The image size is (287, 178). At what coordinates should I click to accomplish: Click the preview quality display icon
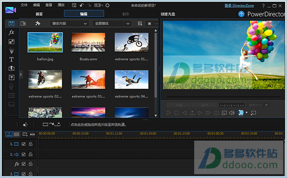tap(224, 113)
